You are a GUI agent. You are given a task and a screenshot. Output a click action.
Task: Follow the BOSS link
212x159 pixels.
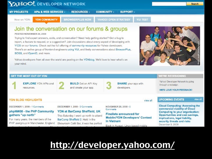[18, 53]
